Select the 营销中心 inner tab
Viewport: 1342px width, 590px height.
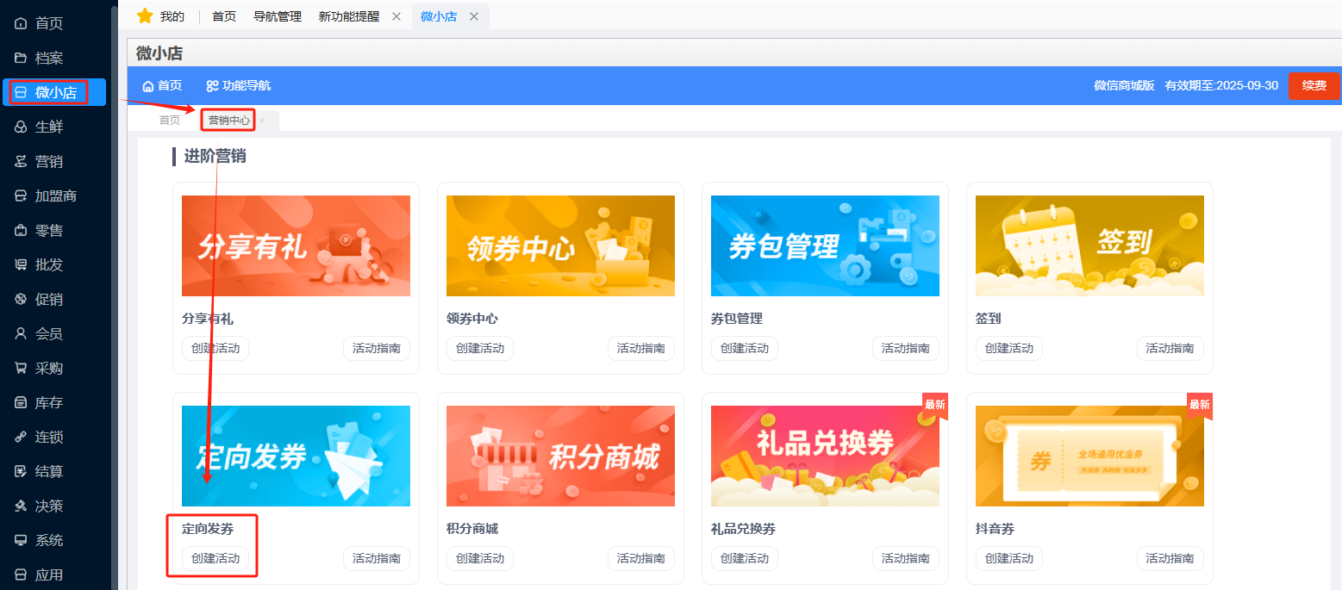[229, 121]
